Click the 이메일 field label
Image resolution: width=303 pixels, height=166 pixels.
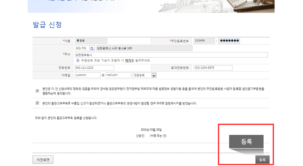point(66,75)
